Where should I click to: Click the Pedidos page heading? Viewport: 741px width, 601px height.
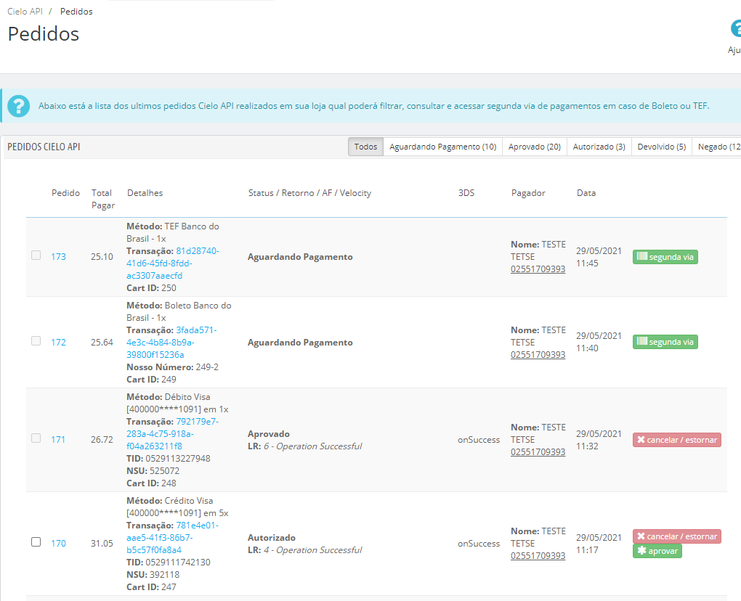[x=44, y=34]
